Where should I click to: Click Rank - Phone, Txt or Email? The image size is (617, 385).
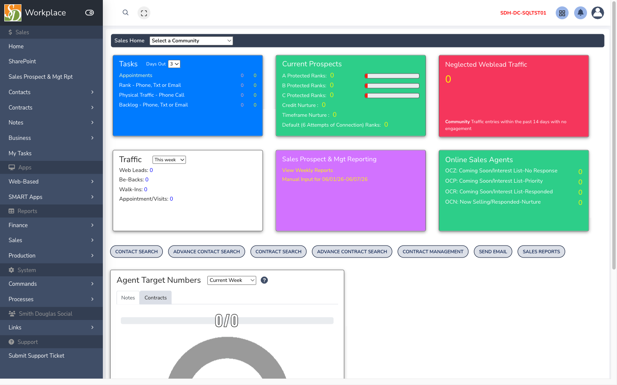click(x=150, y=85)
